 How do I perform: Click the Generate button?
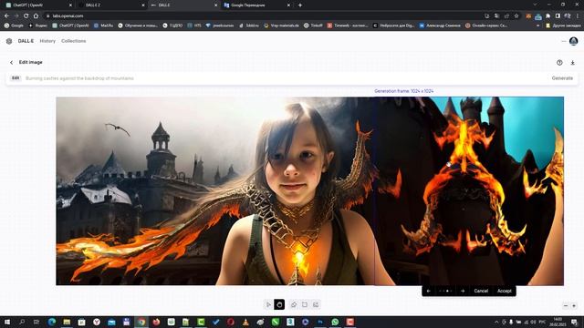(x=562, y=78)
